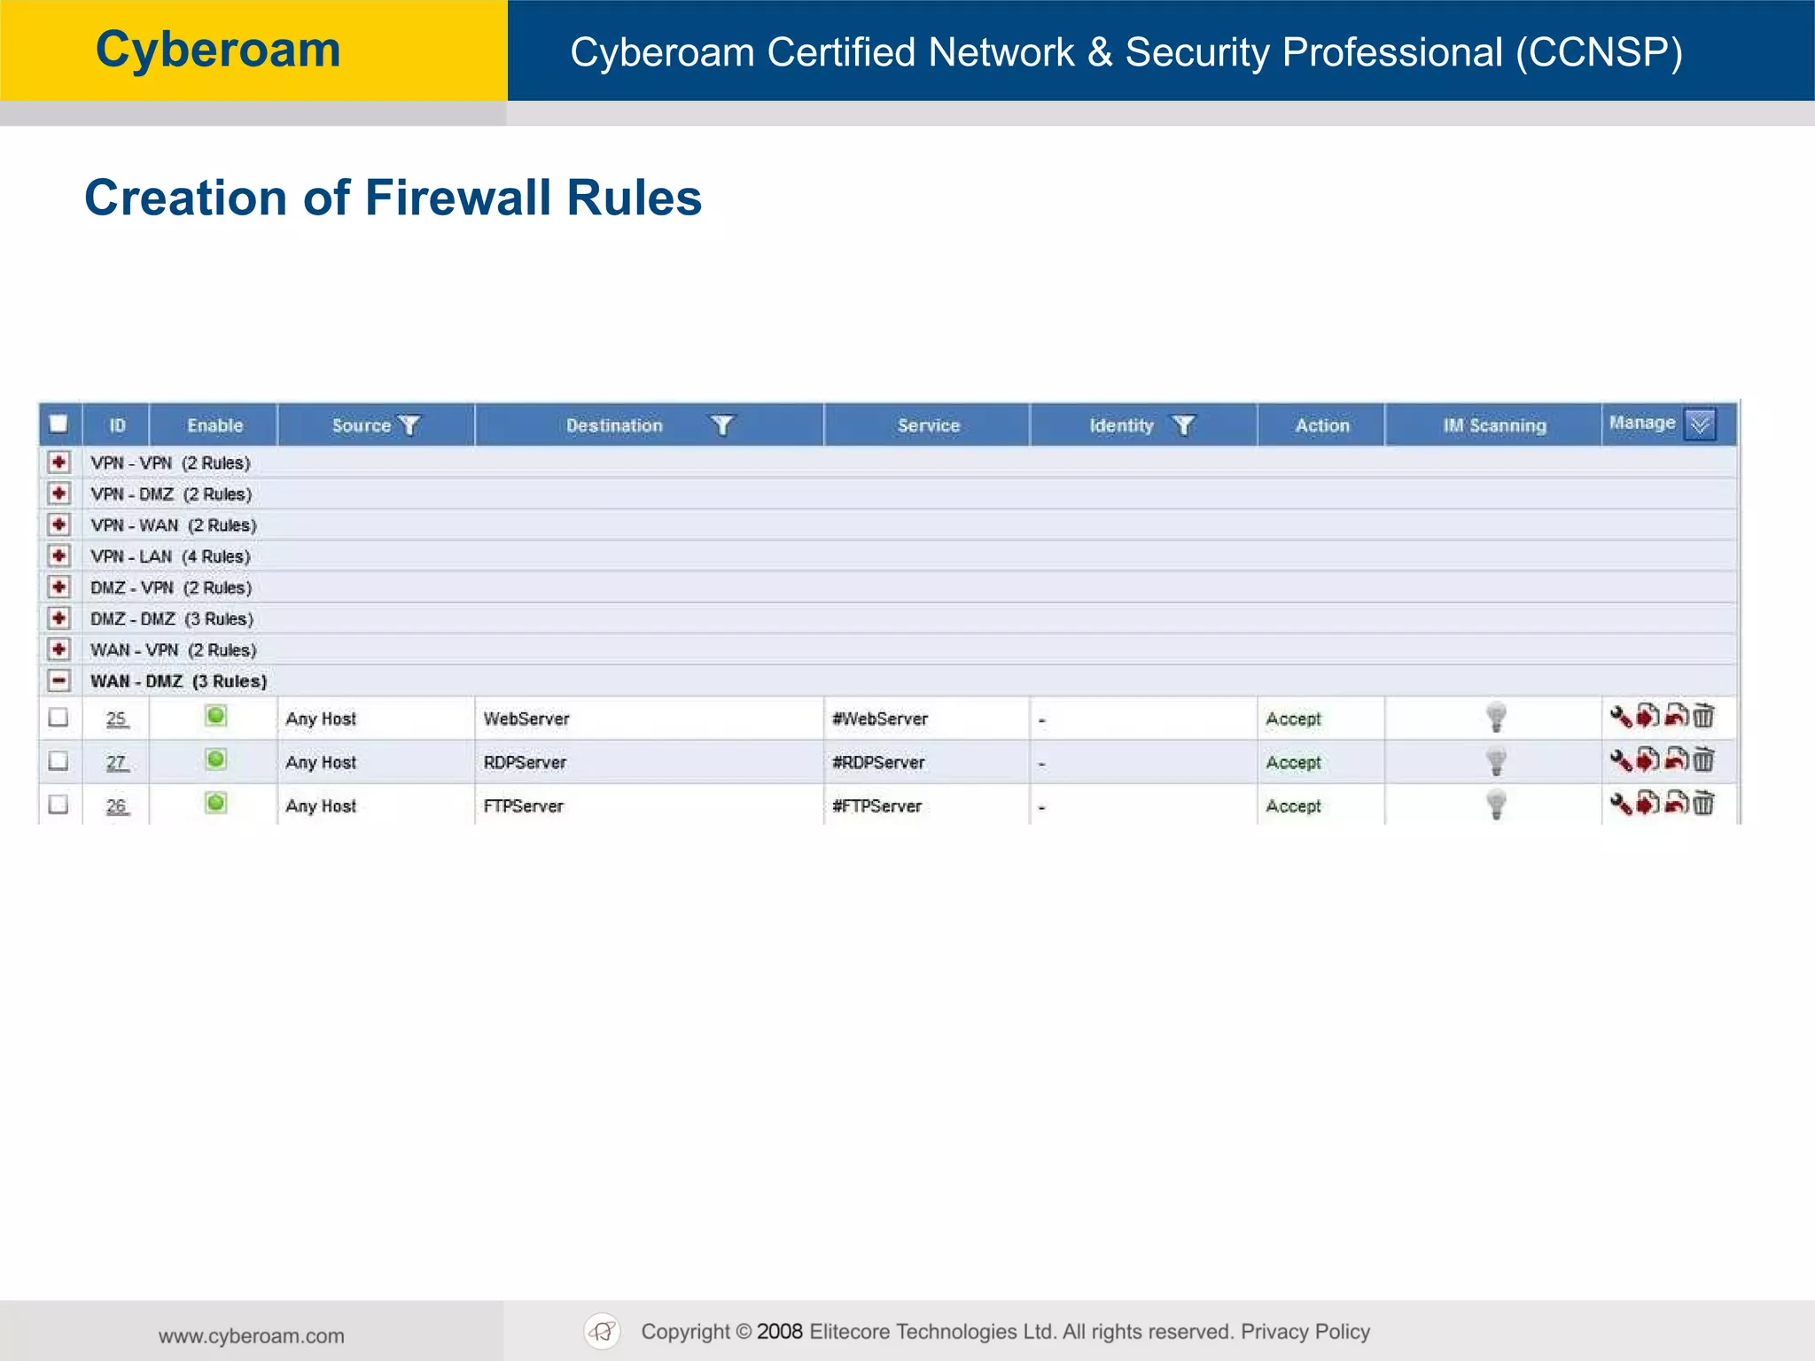This screenshot has height=1361, width=1815.
Task: Toggle the green enable light for rule 26
Action: 215,803
